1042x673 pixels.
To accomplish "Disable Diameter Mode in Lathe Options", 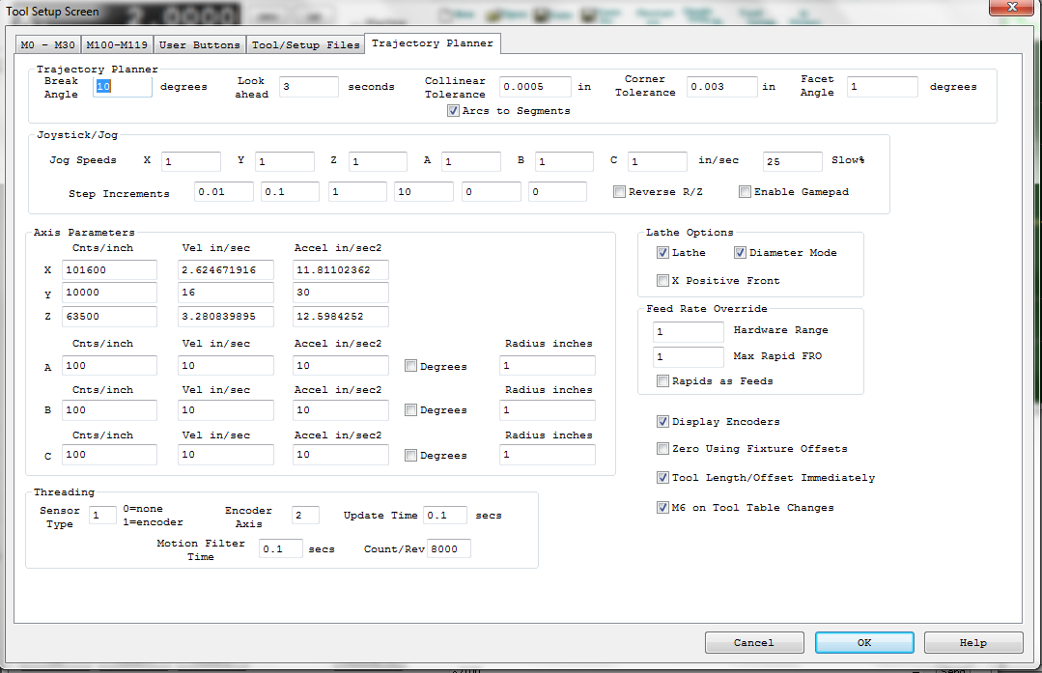I will coord(741,253).
